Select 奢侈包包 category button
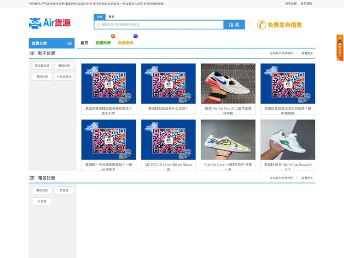This screenshot has width=344, height=258. click(x=42, y=191)
